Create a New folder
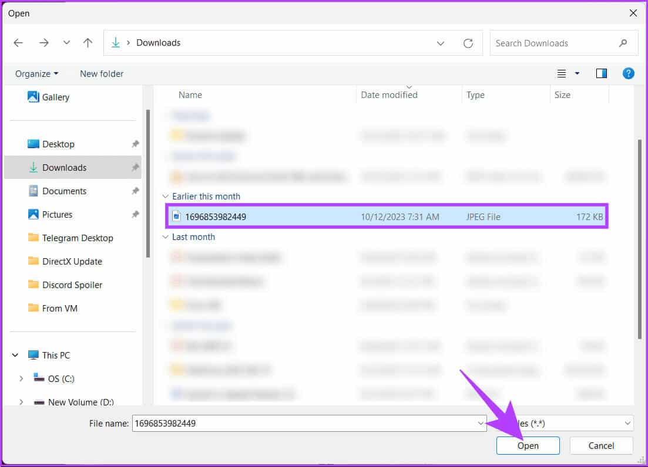This screenshot has height=467, width=648. (102, 73)
